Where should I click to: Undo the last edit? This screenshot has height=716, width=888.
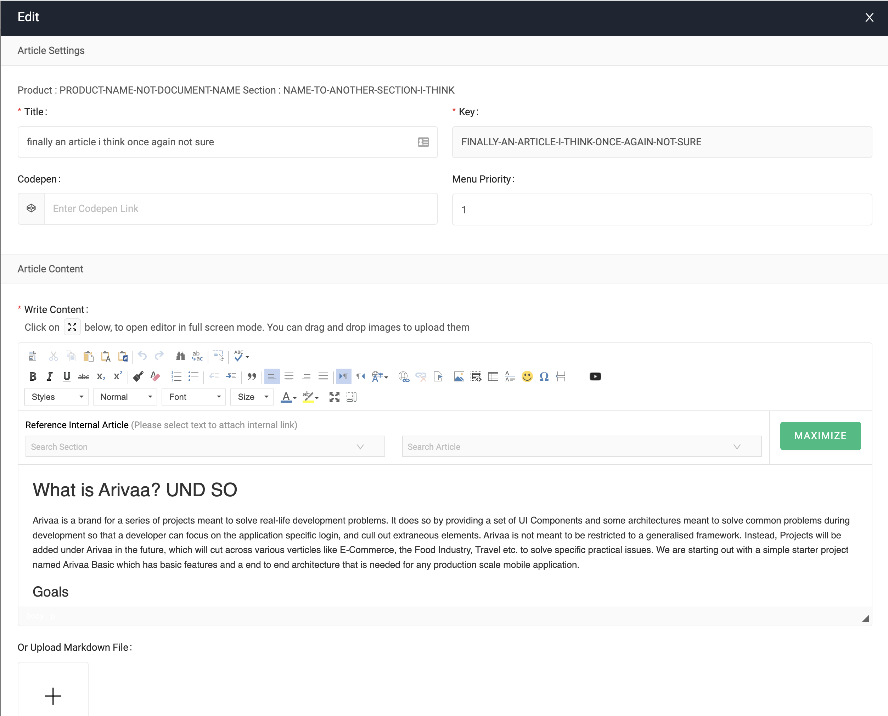(x=142, y=356)
